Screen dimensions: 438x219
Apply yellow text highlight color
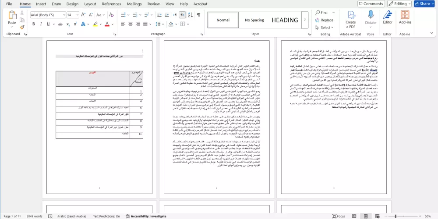pos(95,24)
